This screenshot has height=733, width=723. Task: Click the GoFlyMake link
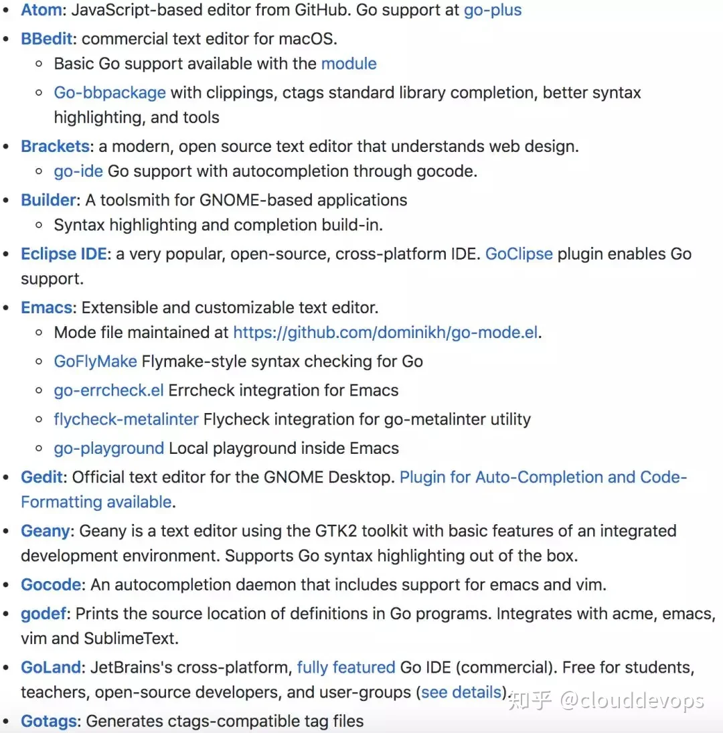click(95, 361)
